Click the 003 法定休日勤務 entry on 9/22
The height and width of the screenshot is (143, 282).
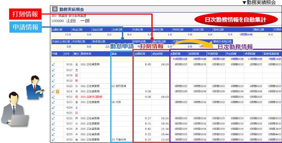click(91, 97)
